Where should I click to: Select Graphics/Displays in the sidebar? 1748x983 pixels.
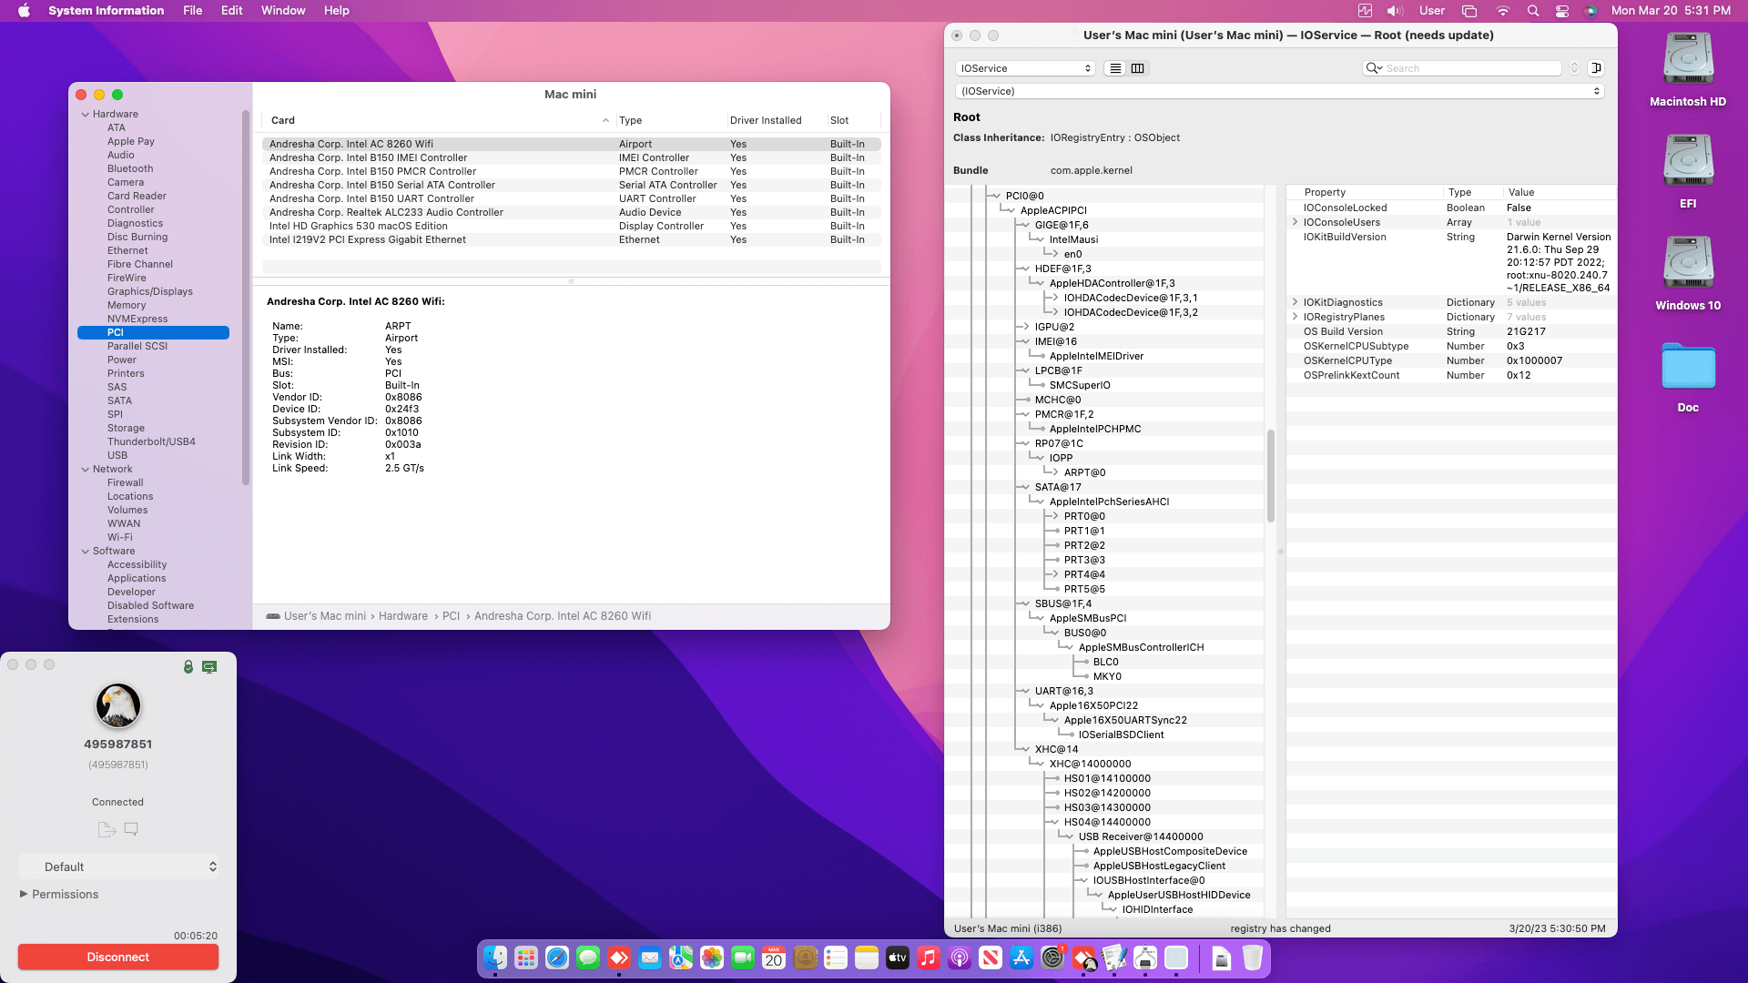click(x=150, y=291)
